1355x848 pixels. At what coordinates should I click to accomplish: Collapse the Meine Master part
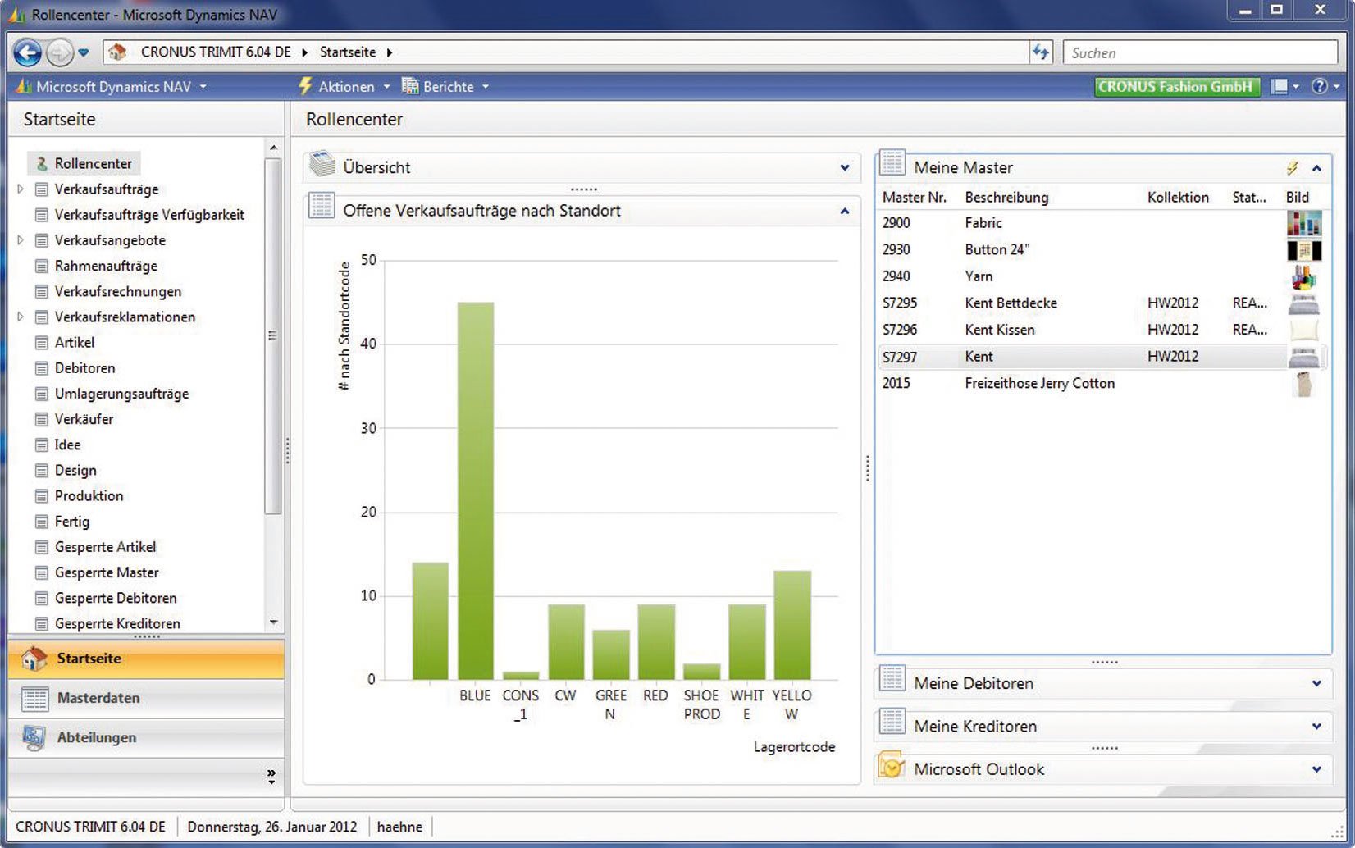tap(1317, 168)
